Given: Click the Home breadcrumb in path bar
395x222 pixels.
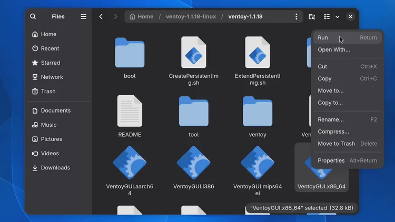Looking at the screenshot, I should click(142, 17).
